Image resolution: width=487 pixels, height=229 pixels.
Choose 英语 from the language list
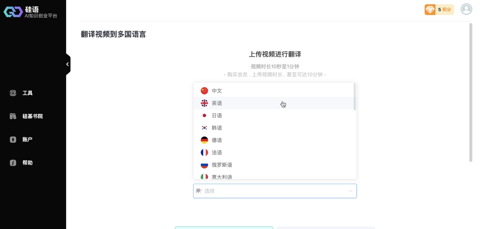217,103
